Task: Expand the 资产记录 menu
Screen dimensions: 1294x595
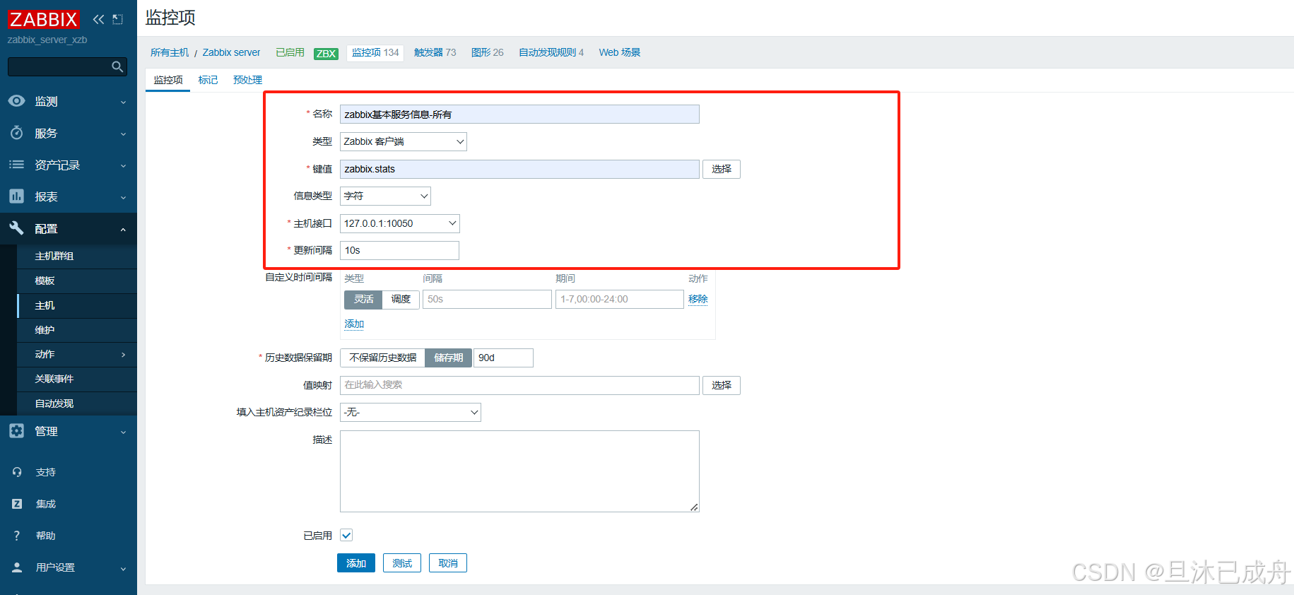Action: point(123,165)
